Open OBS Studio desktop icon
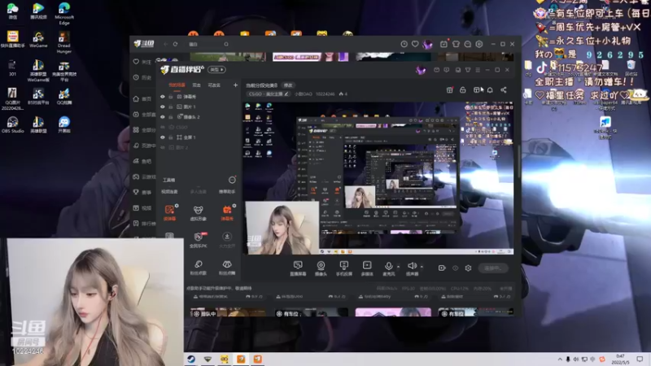651x366 pixels. coord(12,124)
